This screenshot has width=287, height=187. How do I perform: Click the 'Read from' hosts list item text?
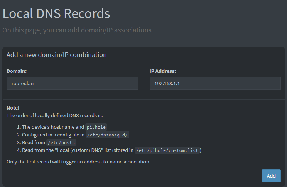[34, 142]
